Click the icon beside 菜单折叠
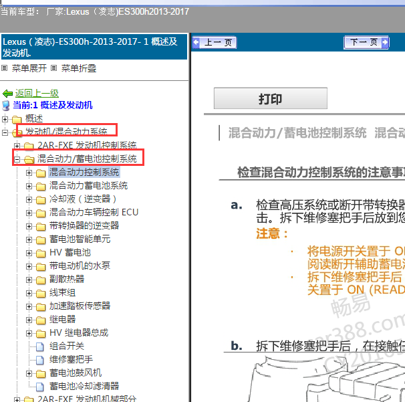Viewport: 405px width, 402px height. tap(53, 68)
